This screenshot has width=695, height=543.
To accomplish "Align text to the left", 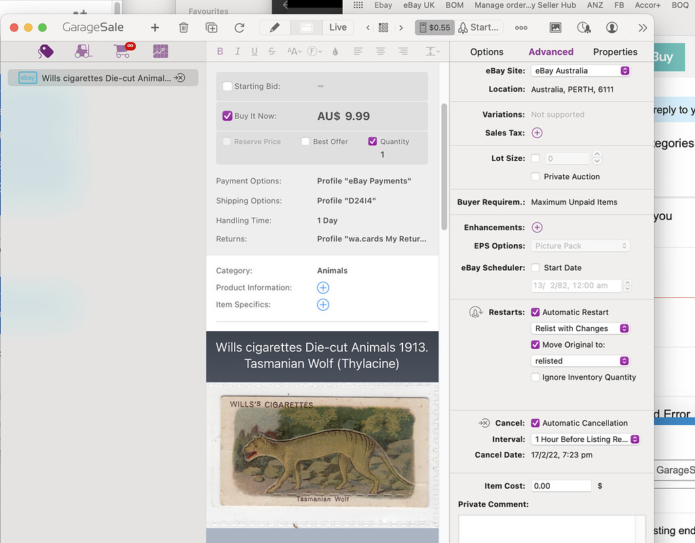I will (x=358, y=52).
